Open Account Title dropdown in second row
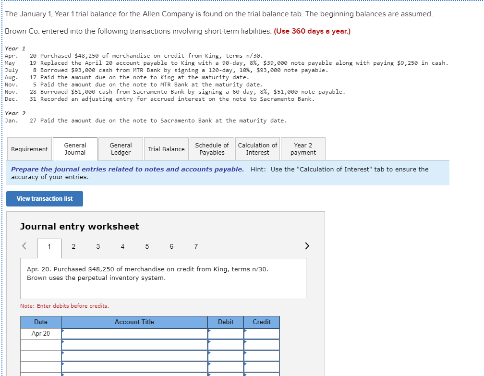 click(x=134, y=345)
